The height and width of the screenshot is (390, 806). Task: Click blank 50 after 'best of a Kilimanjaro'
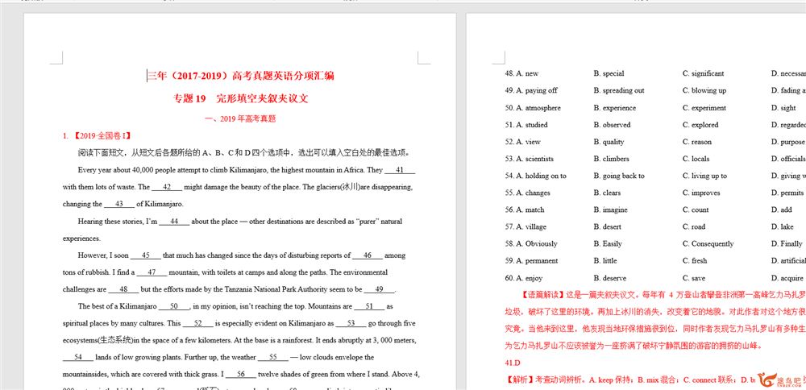174,306
